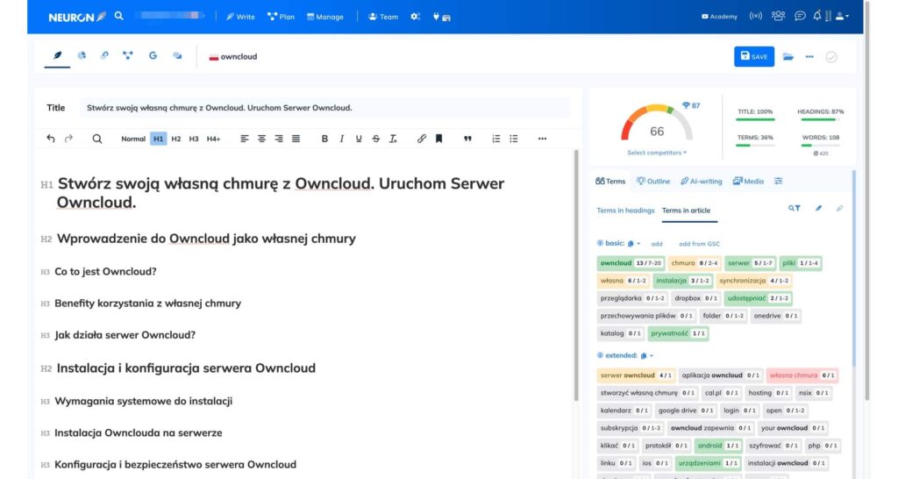
Task: Open the sliders settings icon beside Media
Action: tap(779, 181)
